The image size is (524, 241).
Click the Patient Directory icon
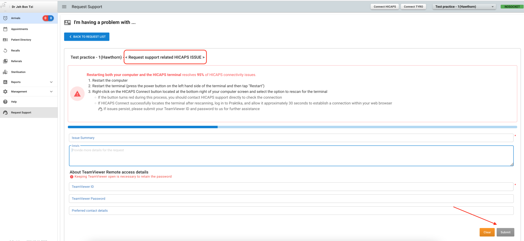pos(5,40)
